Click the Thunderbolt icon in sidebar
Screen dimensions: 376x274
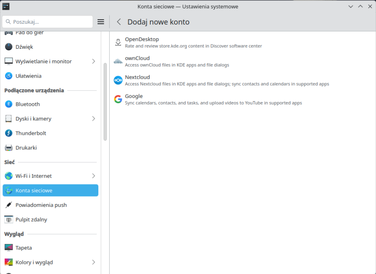point(9,133)
